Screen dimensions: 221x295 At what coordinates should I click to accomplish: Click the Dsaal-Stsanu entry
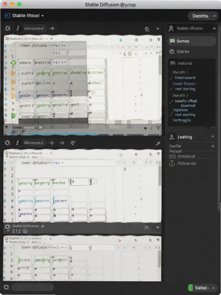[184, 84]
